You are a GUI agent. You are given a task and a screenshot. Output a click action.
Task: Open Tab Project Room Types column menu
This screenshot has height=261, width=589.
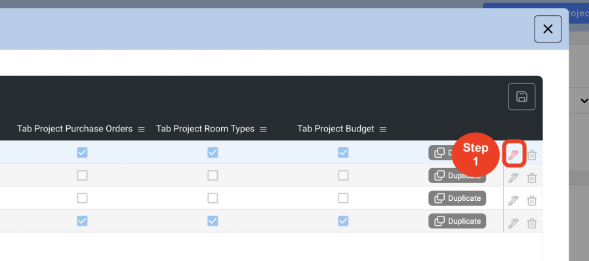[263, 129]
